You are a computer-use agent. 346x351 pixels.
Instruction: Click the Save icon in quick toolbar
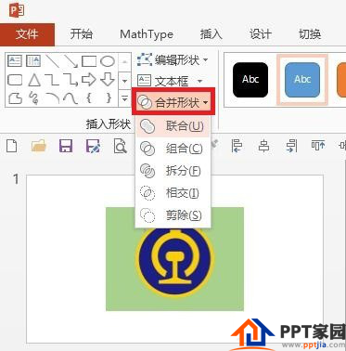66,146
